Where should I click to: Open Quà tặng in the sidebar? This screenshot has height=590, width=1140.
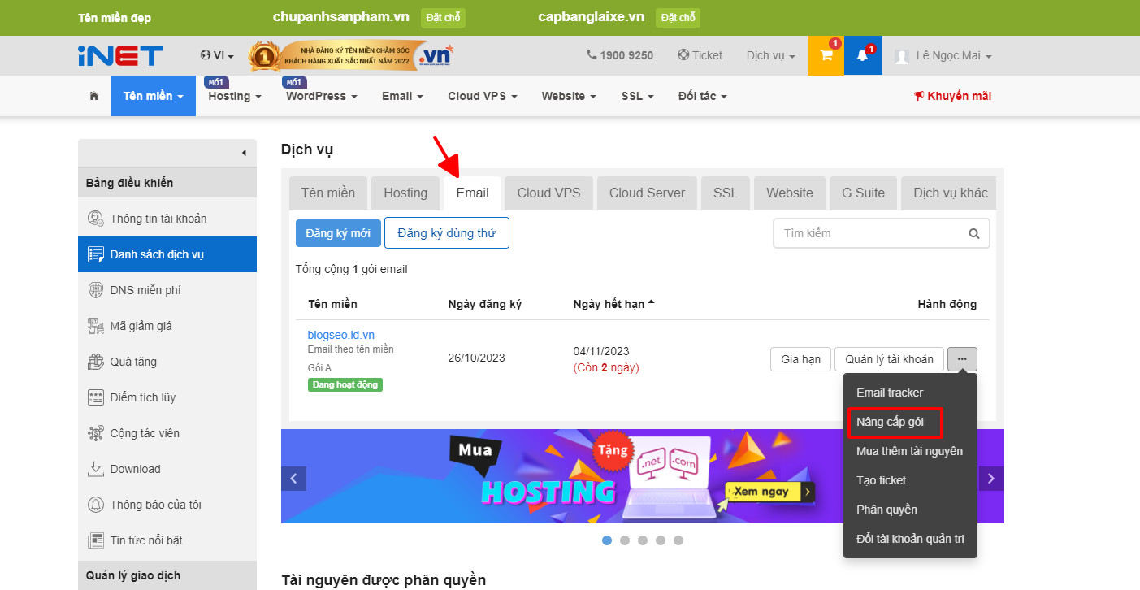coord(133,362)
